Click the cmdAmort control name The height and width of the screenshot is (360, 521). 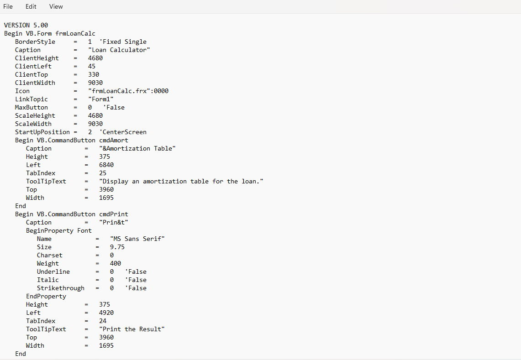(x=114, y=140)
